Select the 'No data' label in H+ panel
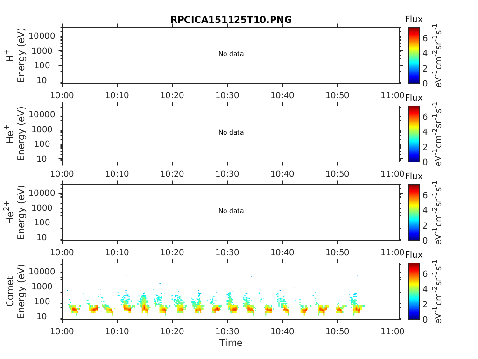This screenshot has width=478, height=359. tap(231, 54)
